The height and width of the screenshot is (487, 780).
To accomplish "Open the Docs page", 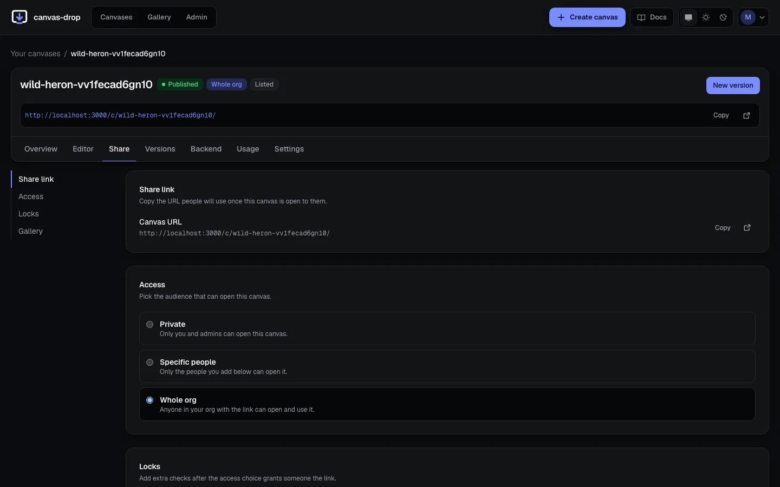I will point(652,17).
